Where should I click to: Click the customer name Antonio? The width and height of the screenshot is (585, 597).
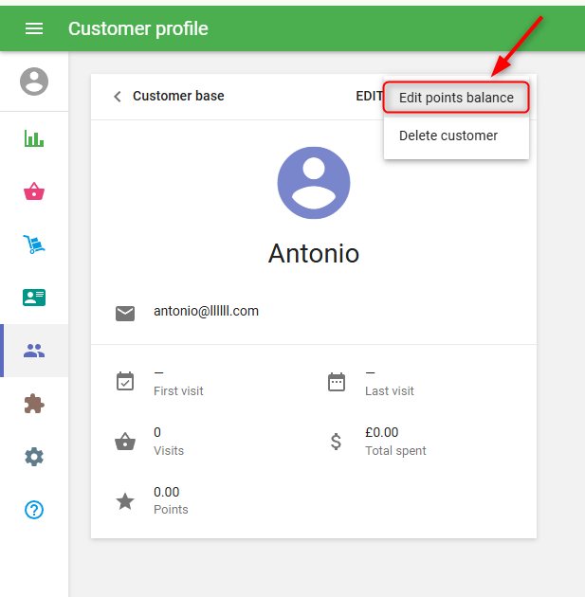pos(314,254)
